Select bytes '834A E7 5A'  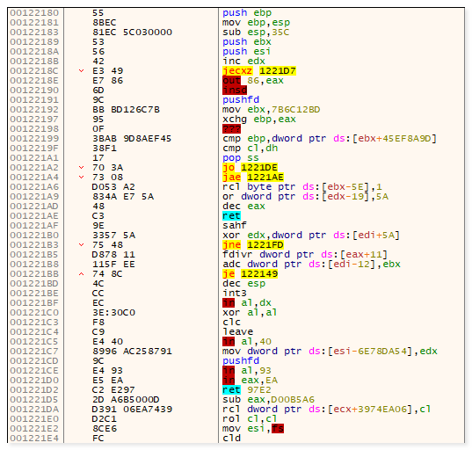pos(123,197)
